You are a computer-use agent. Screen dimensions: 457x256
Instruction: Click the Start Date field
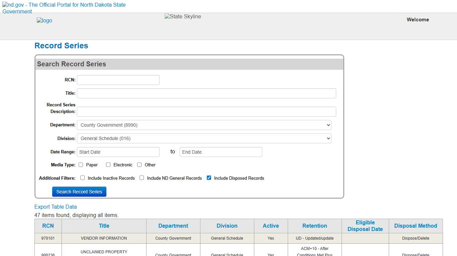click(x=118, y=152)
